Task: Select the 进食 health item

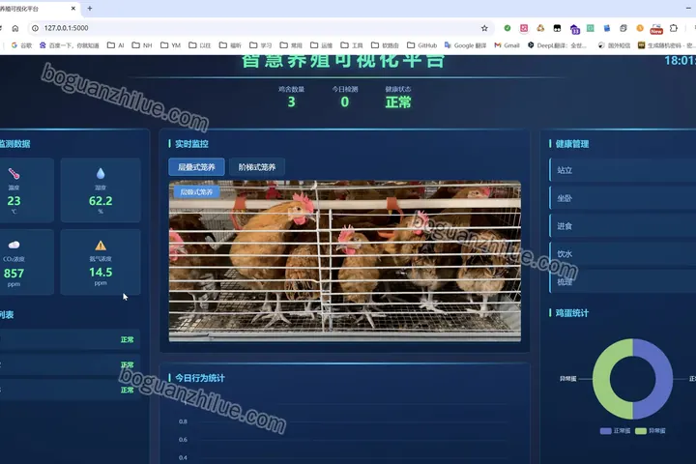Action: point(623,226)
